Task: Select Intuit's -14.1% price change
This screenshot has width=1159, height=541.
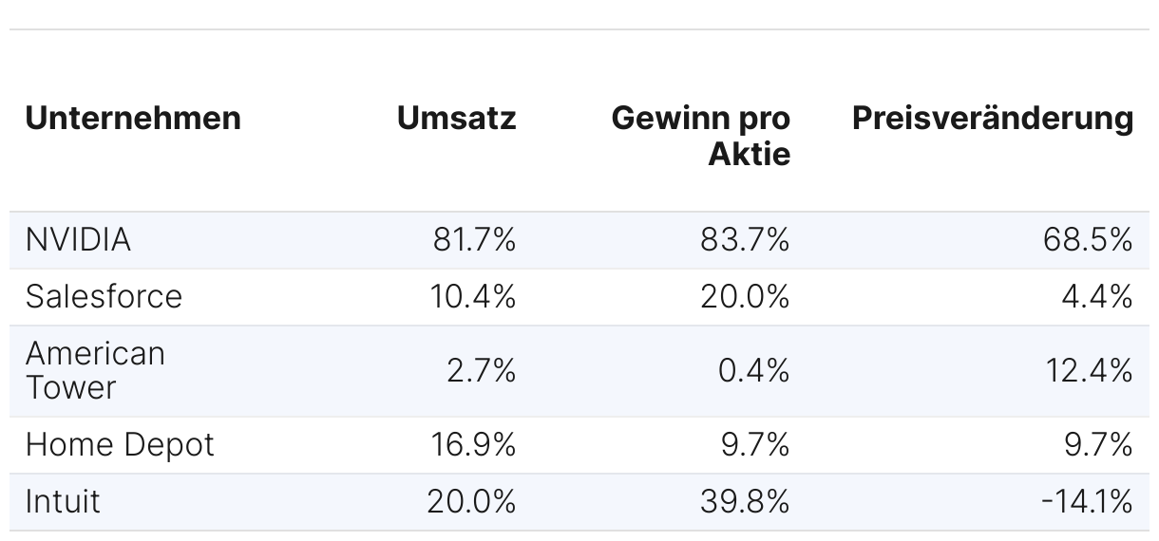Action: coord(1086,502)
